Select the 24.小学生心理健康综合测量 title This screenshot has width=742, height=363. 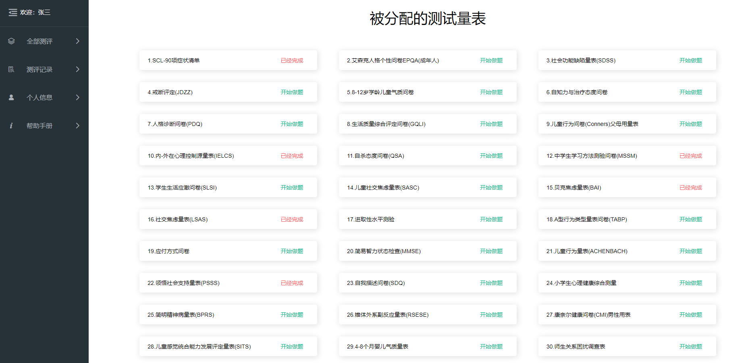(581, 283)
